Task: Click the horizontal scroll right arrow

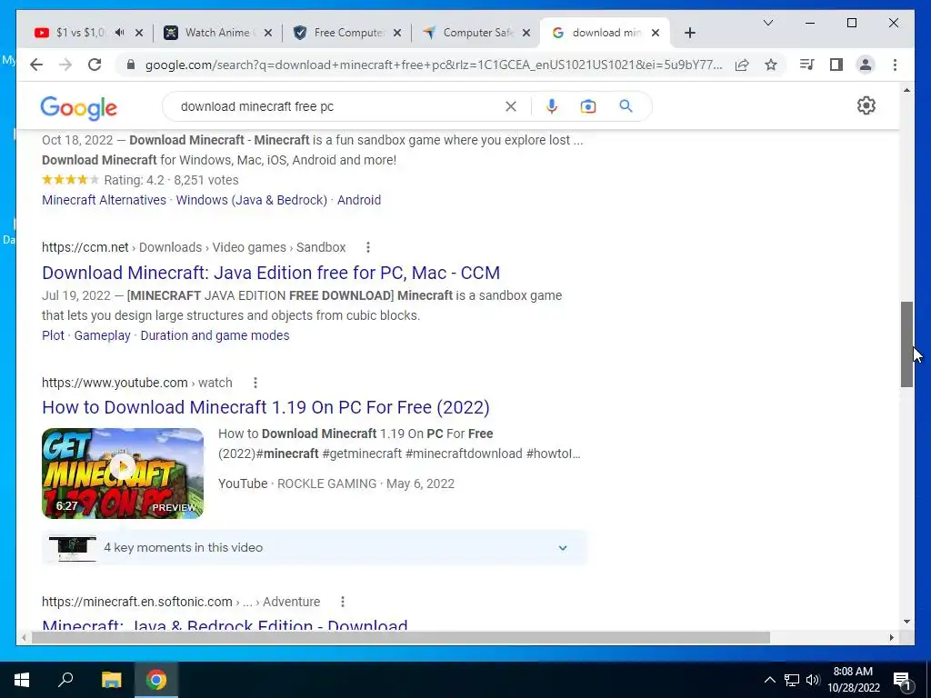Action: tap(892, 637)
